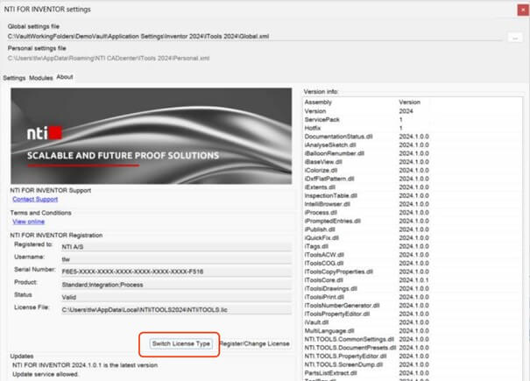Select the NTI.TOOLS.PropertyEditor.dll entry
530x381 pixels.
(x=413, y=356)
